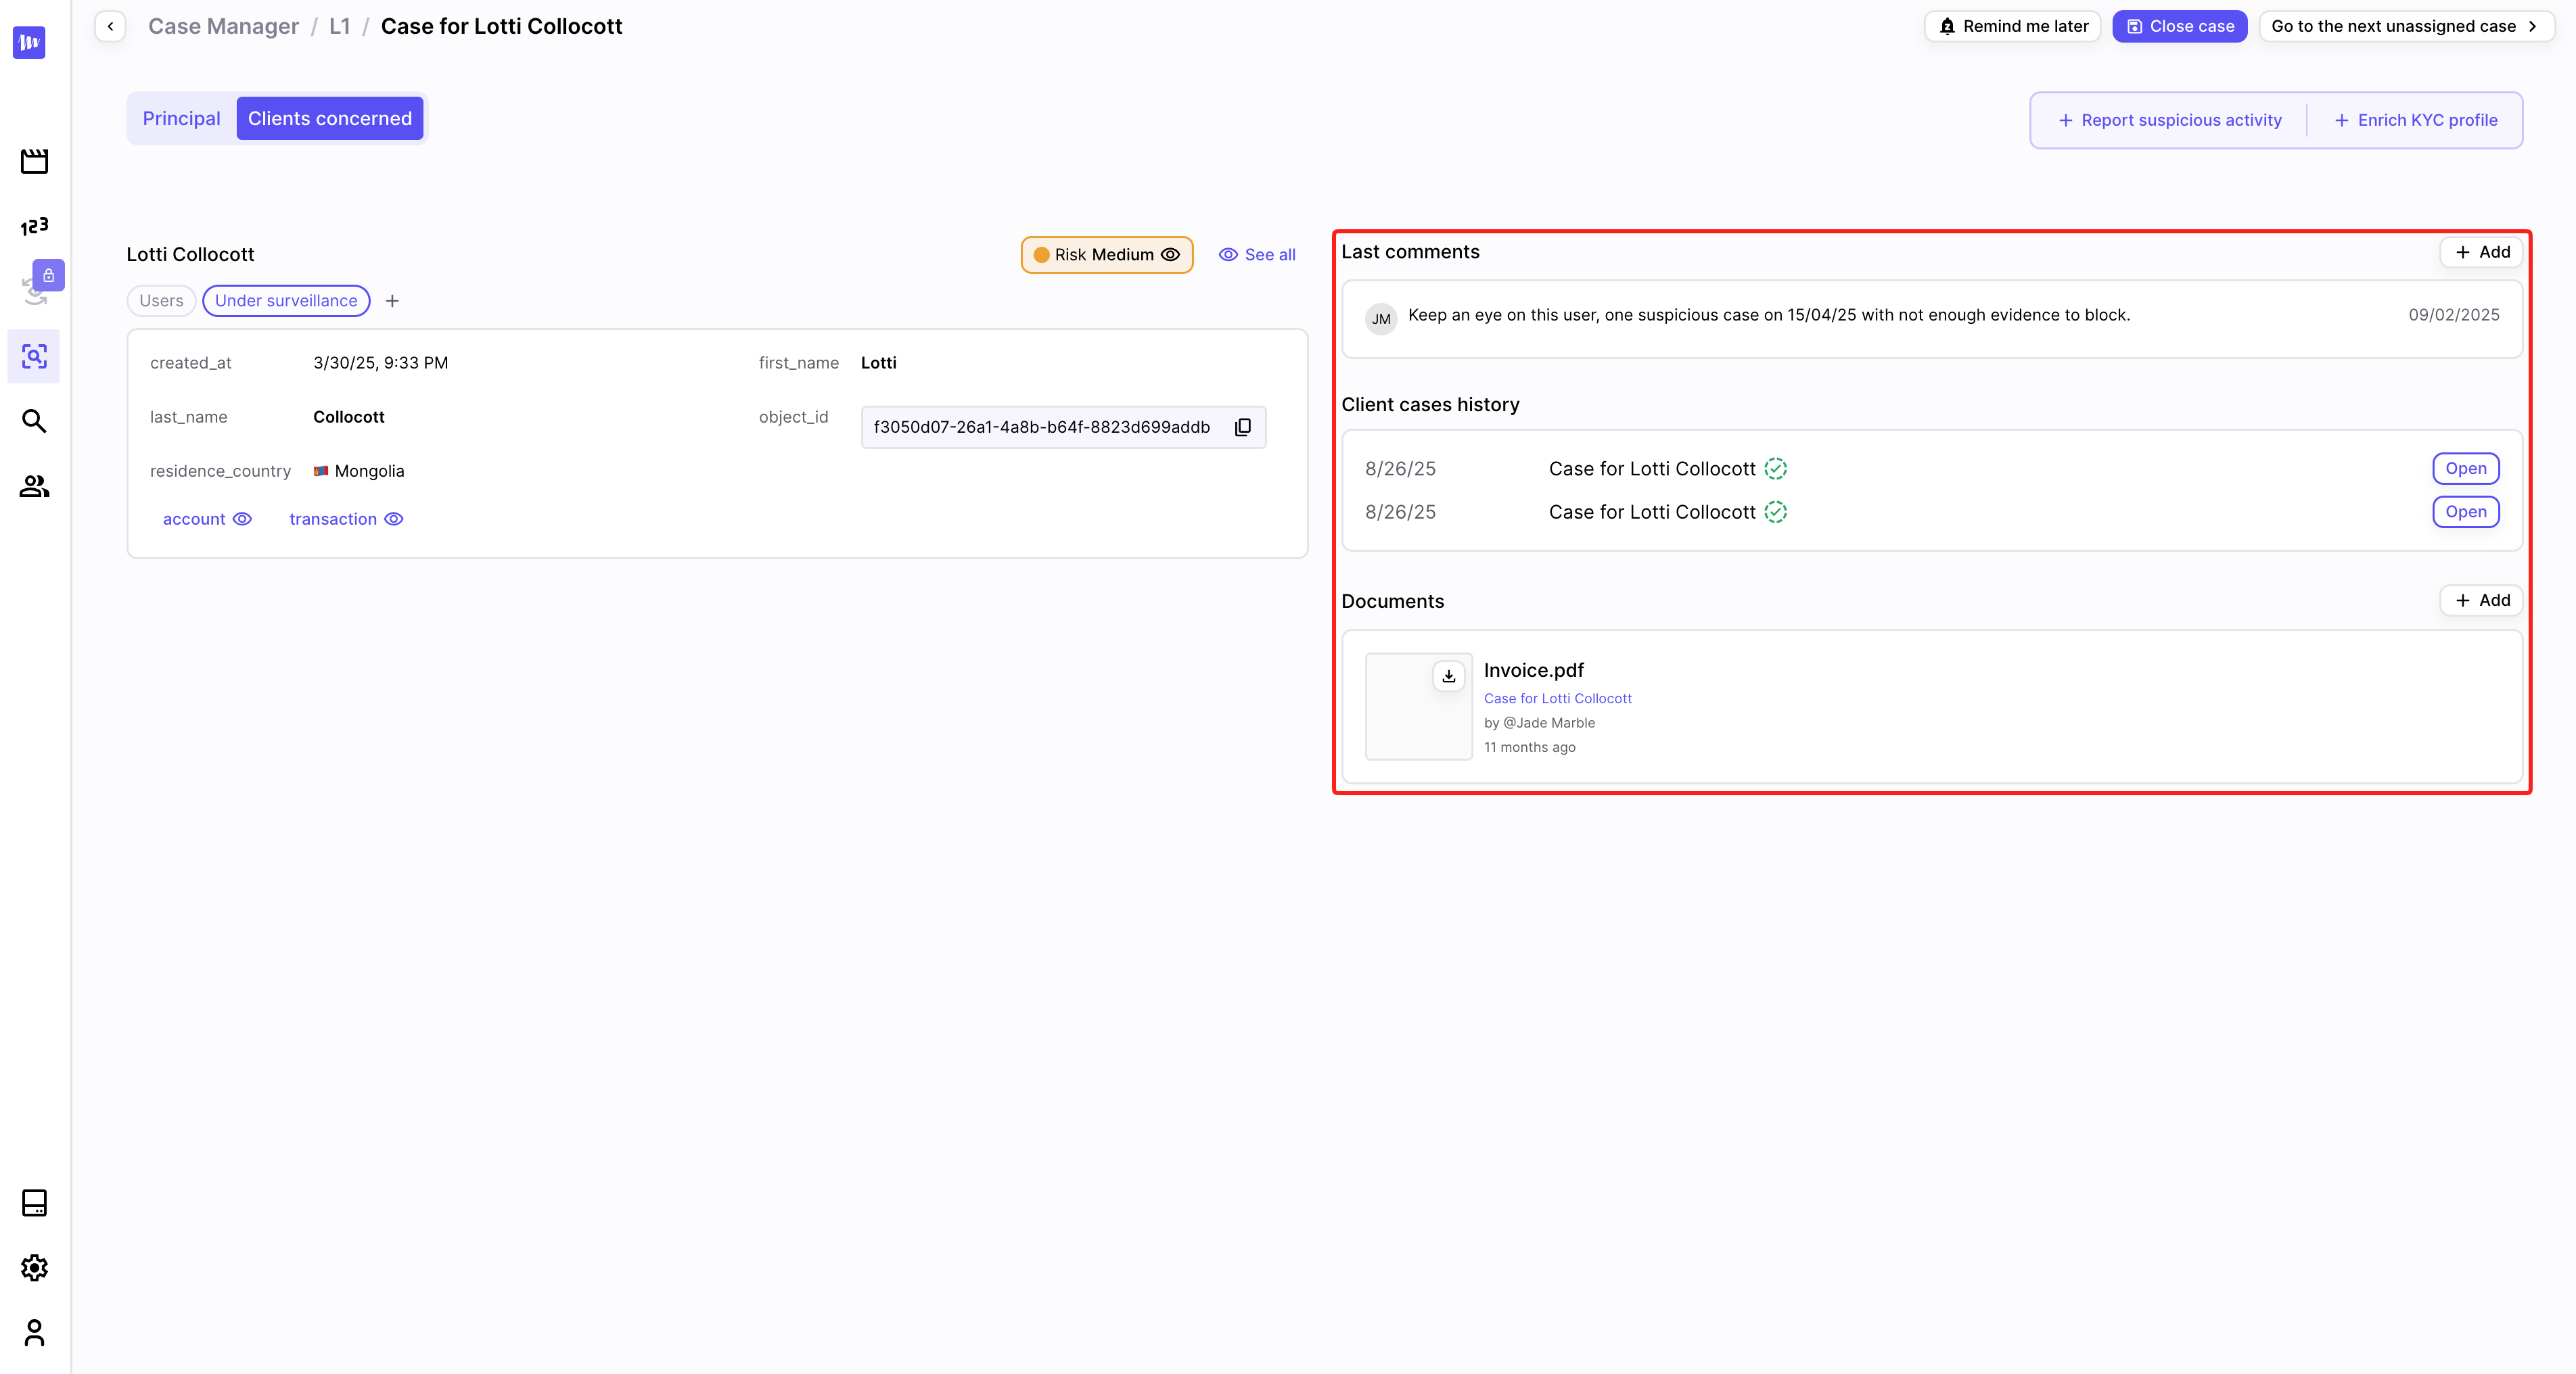This screenshot has width=2576, height=1374.
Task: Click the Lotti Collocott client name heading
Action: point(190,254)
